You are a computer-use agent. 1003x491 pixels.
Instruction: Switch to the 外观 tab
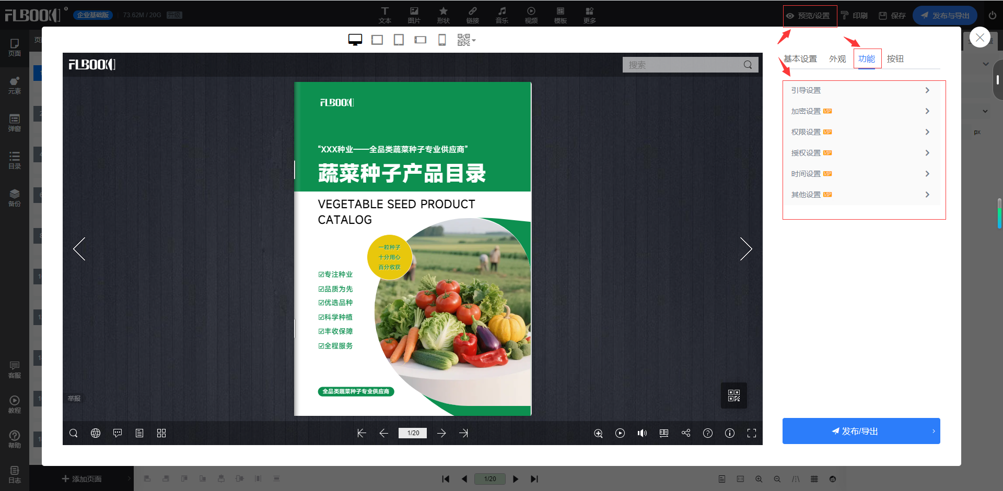pos(837,59)
